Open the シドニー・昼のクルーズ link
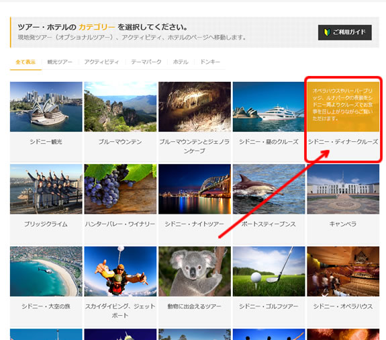Viewport: 386px width, 340px height. [x=269, y=142]
